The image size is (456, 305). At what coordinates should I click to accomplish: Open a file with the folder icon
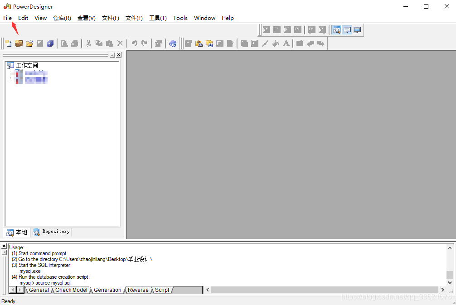point(29,44)
